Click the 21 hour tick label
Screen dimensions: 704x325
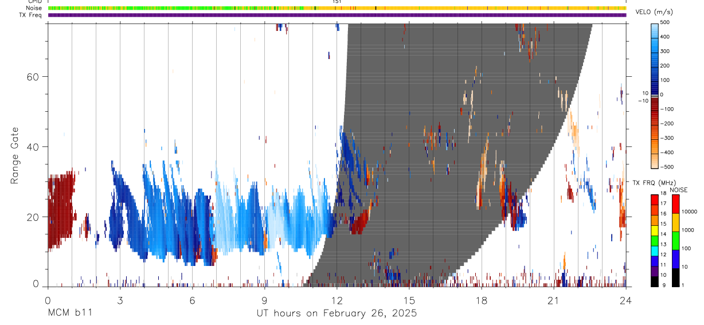click(553, 300)
